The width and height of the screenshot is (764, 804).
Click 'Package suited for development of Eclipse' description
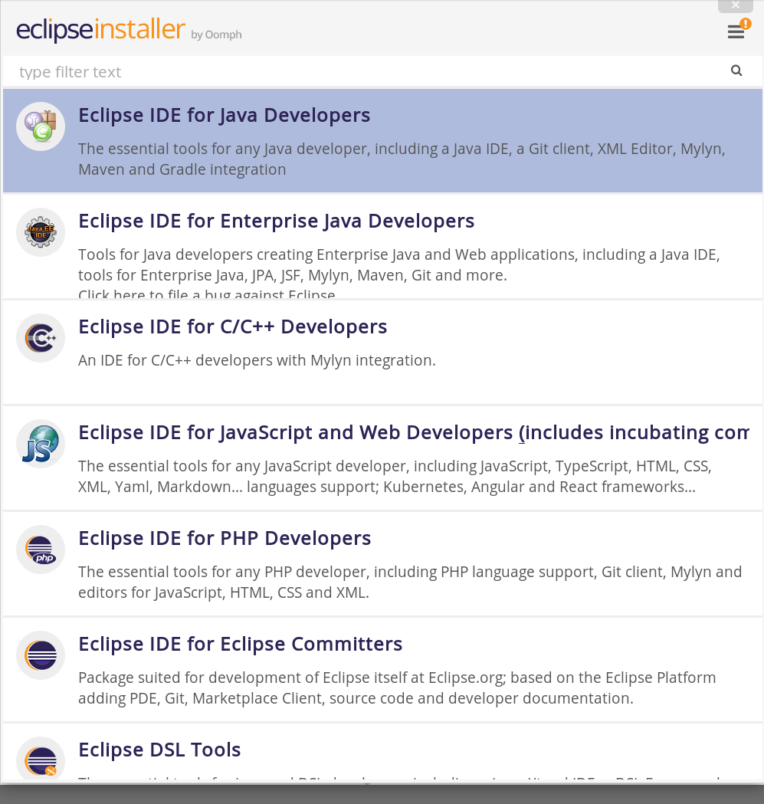pyautogui.click(x=397, y=688)
